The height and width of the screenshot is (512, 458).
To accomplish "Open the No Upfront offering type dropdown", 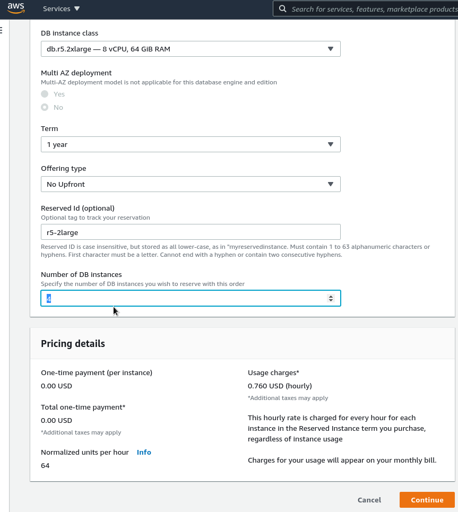I will tap(191, 184).
